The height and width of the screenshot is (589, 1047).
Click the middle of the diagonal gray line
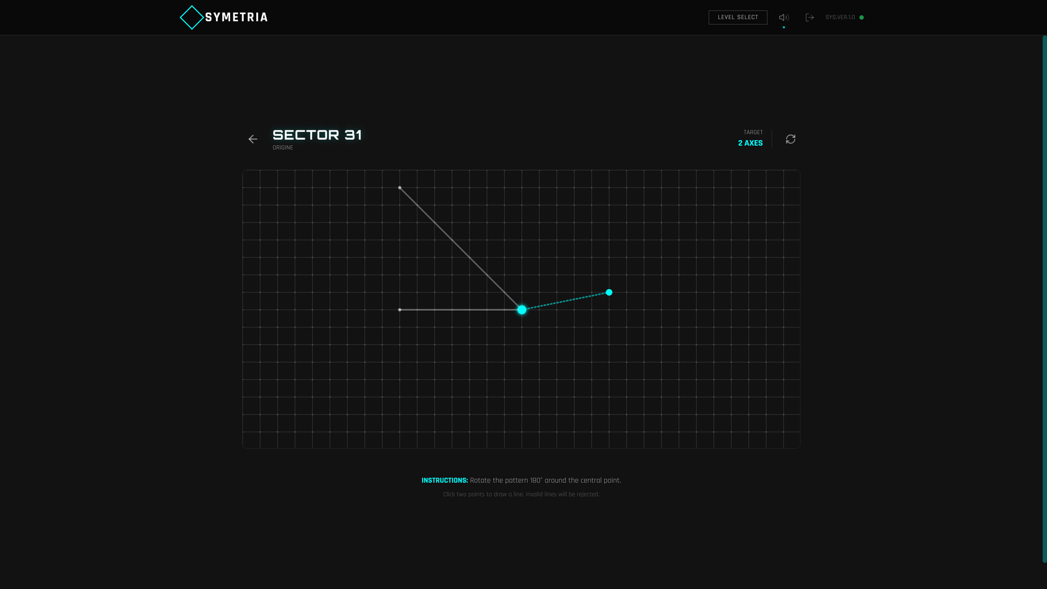(461, 249)
